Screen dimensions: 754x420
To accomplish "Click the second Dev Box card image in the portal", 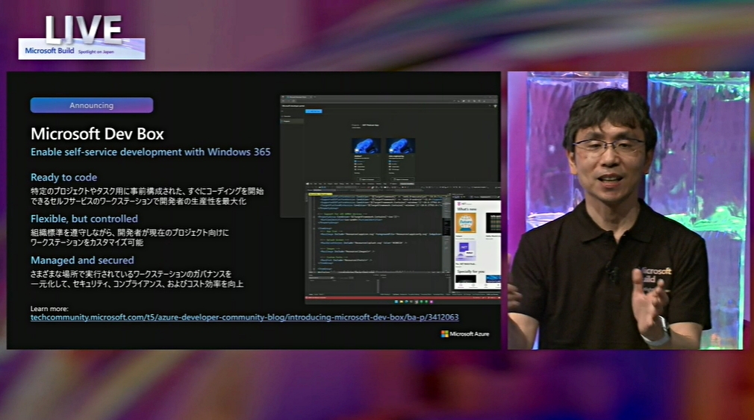I will pyautogui.click(x=401, y=145).
